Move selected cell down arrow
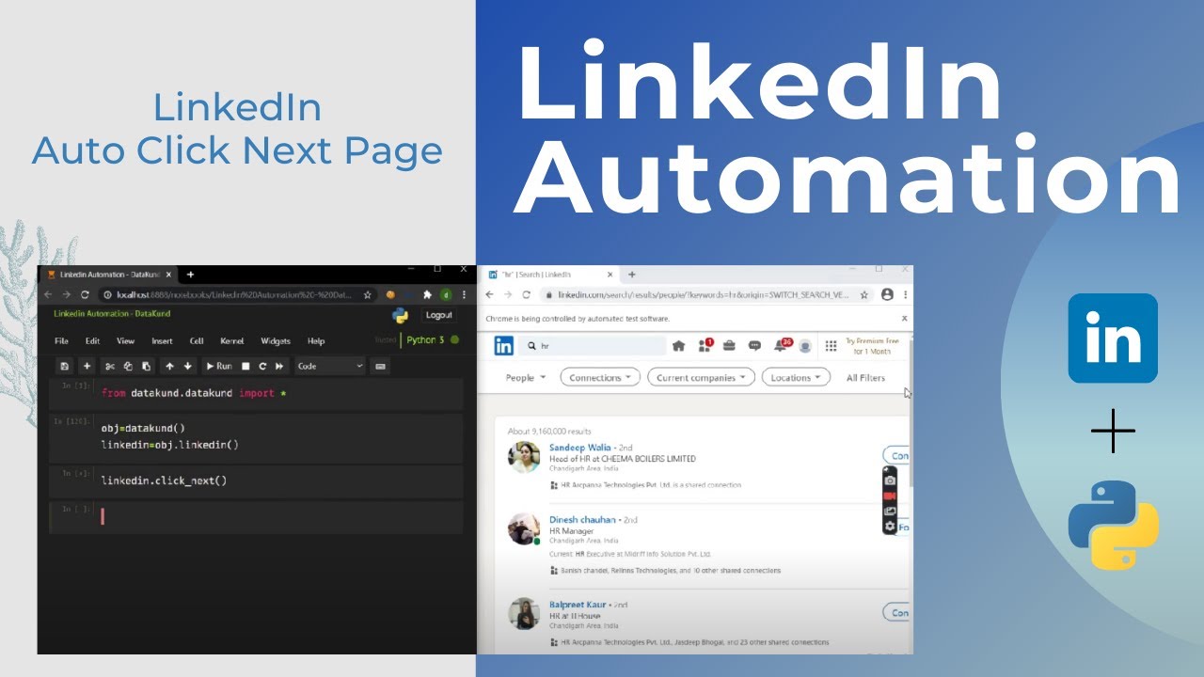 point(187,366)
